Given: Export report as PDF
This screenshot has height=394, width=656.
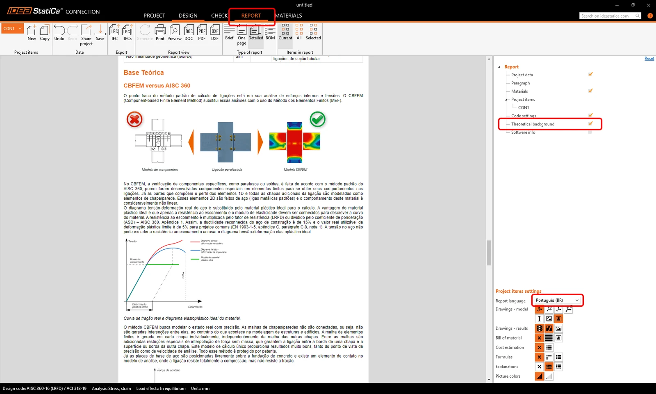Looking at the screenshot, I should pos(202,32).
